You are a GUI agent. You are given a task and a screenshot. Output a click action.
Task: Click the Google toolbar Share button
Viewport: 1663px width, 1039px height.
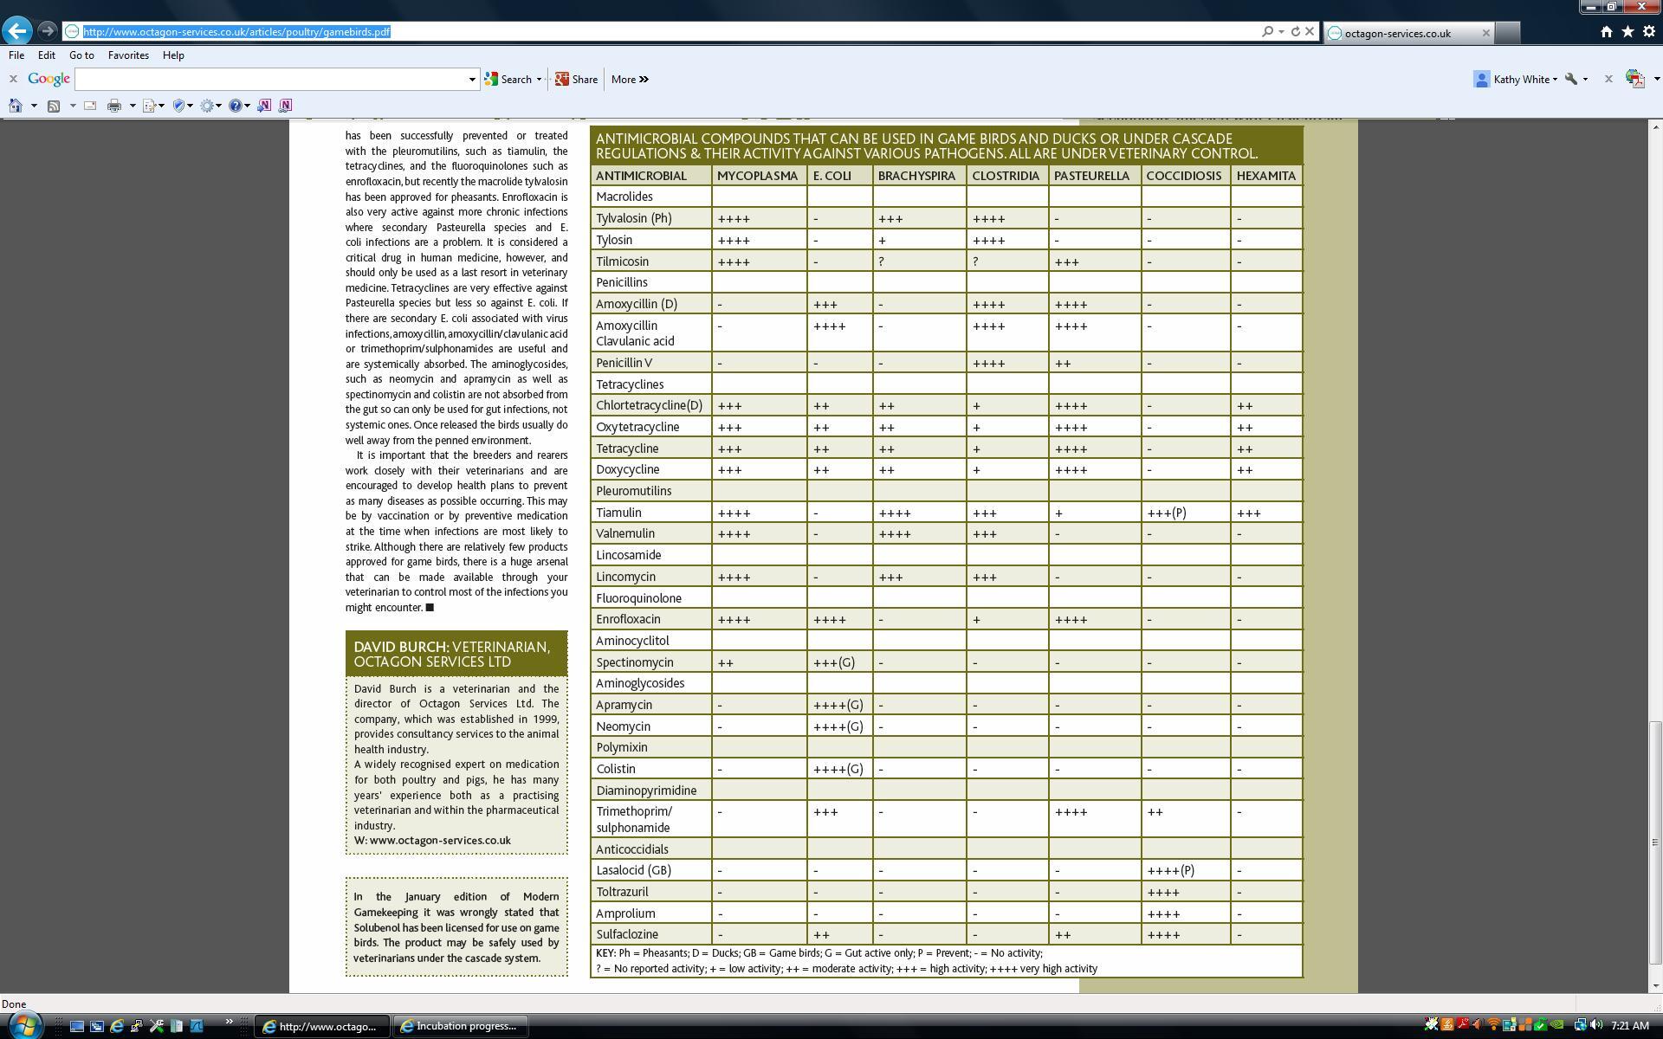(577, 80)
